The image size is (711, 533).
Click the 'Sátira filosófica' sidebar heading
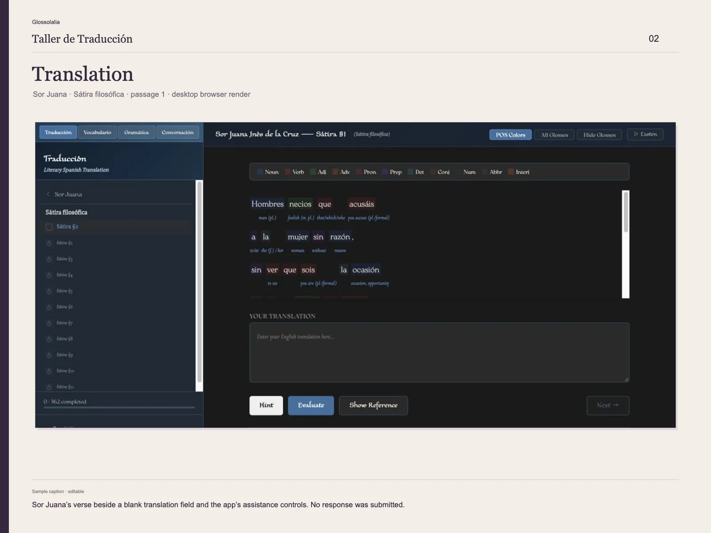(66, 212)
